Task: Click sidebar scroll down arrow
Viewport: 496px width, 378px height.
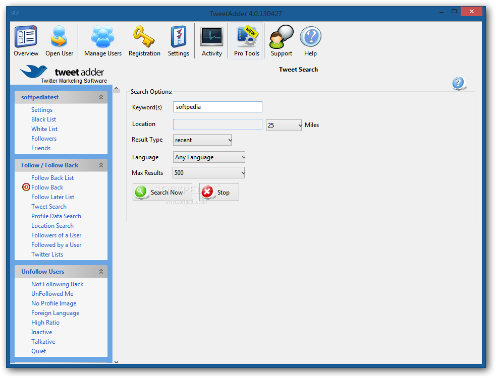Action: tap(117, 361)
